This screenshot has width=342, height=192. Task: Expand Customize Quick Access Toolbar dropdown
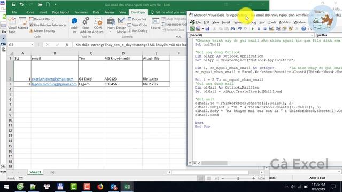pos(56,4)
